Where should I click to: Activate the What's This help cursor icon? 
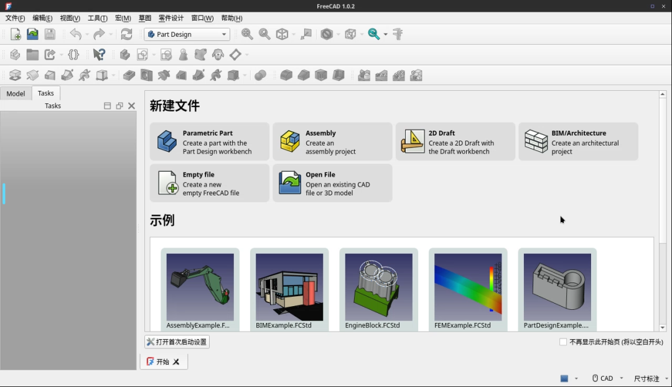point(98,55)
